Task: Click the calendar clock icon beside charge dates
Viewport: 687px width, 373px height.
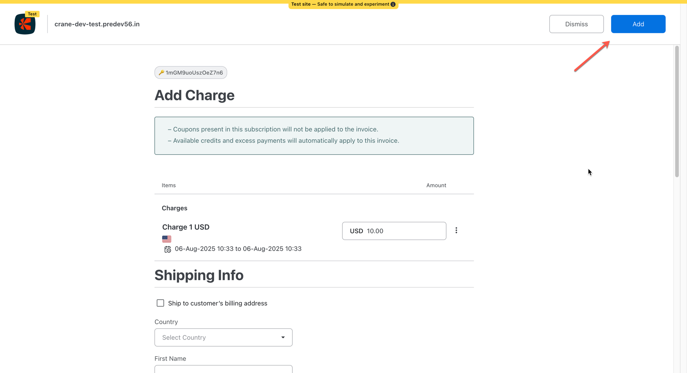Action: tap(167, 249)
